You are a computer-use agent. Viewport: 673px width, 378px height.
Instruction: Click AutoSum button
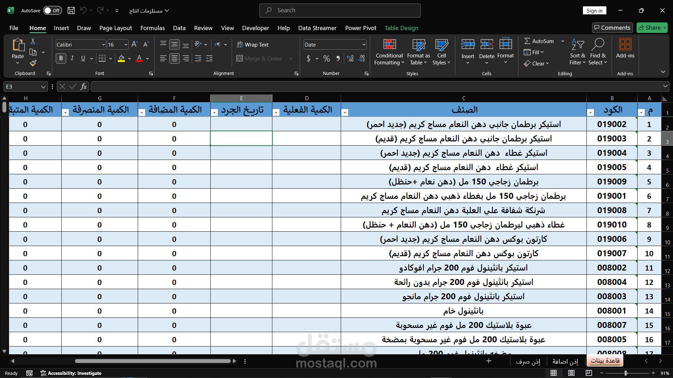click(539, 41)
